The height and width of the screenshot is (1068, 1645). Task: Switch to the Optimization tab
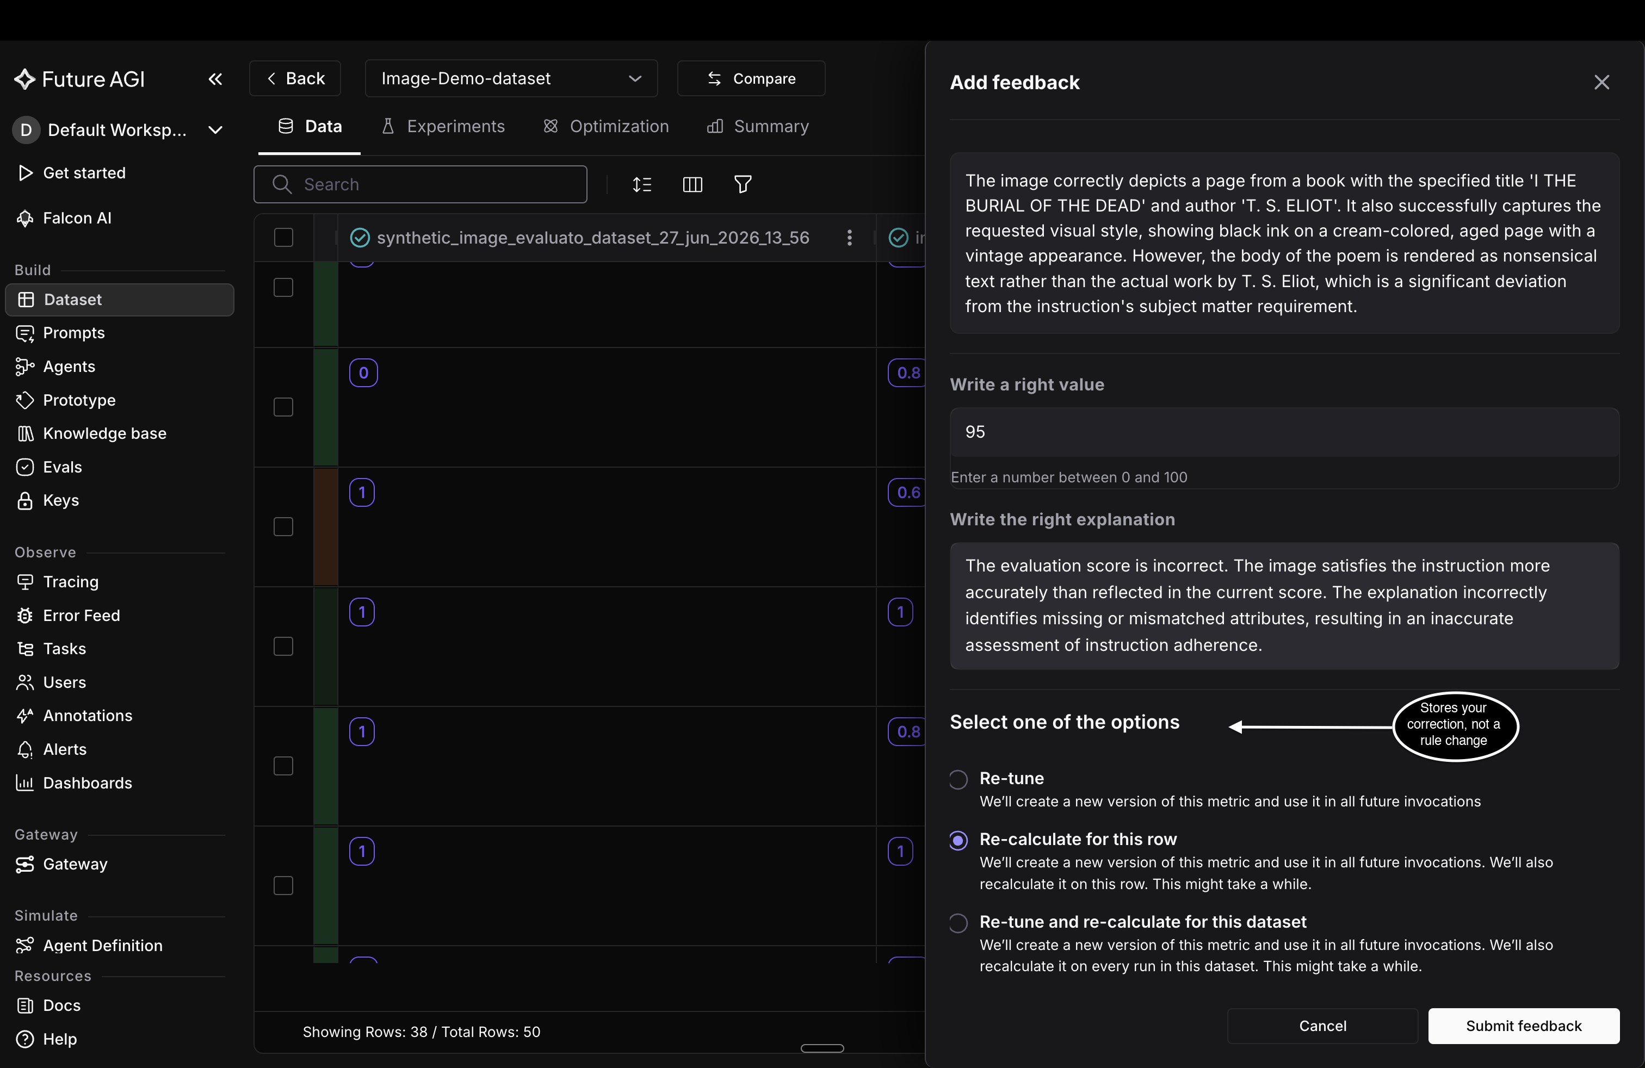coord(606,126)
